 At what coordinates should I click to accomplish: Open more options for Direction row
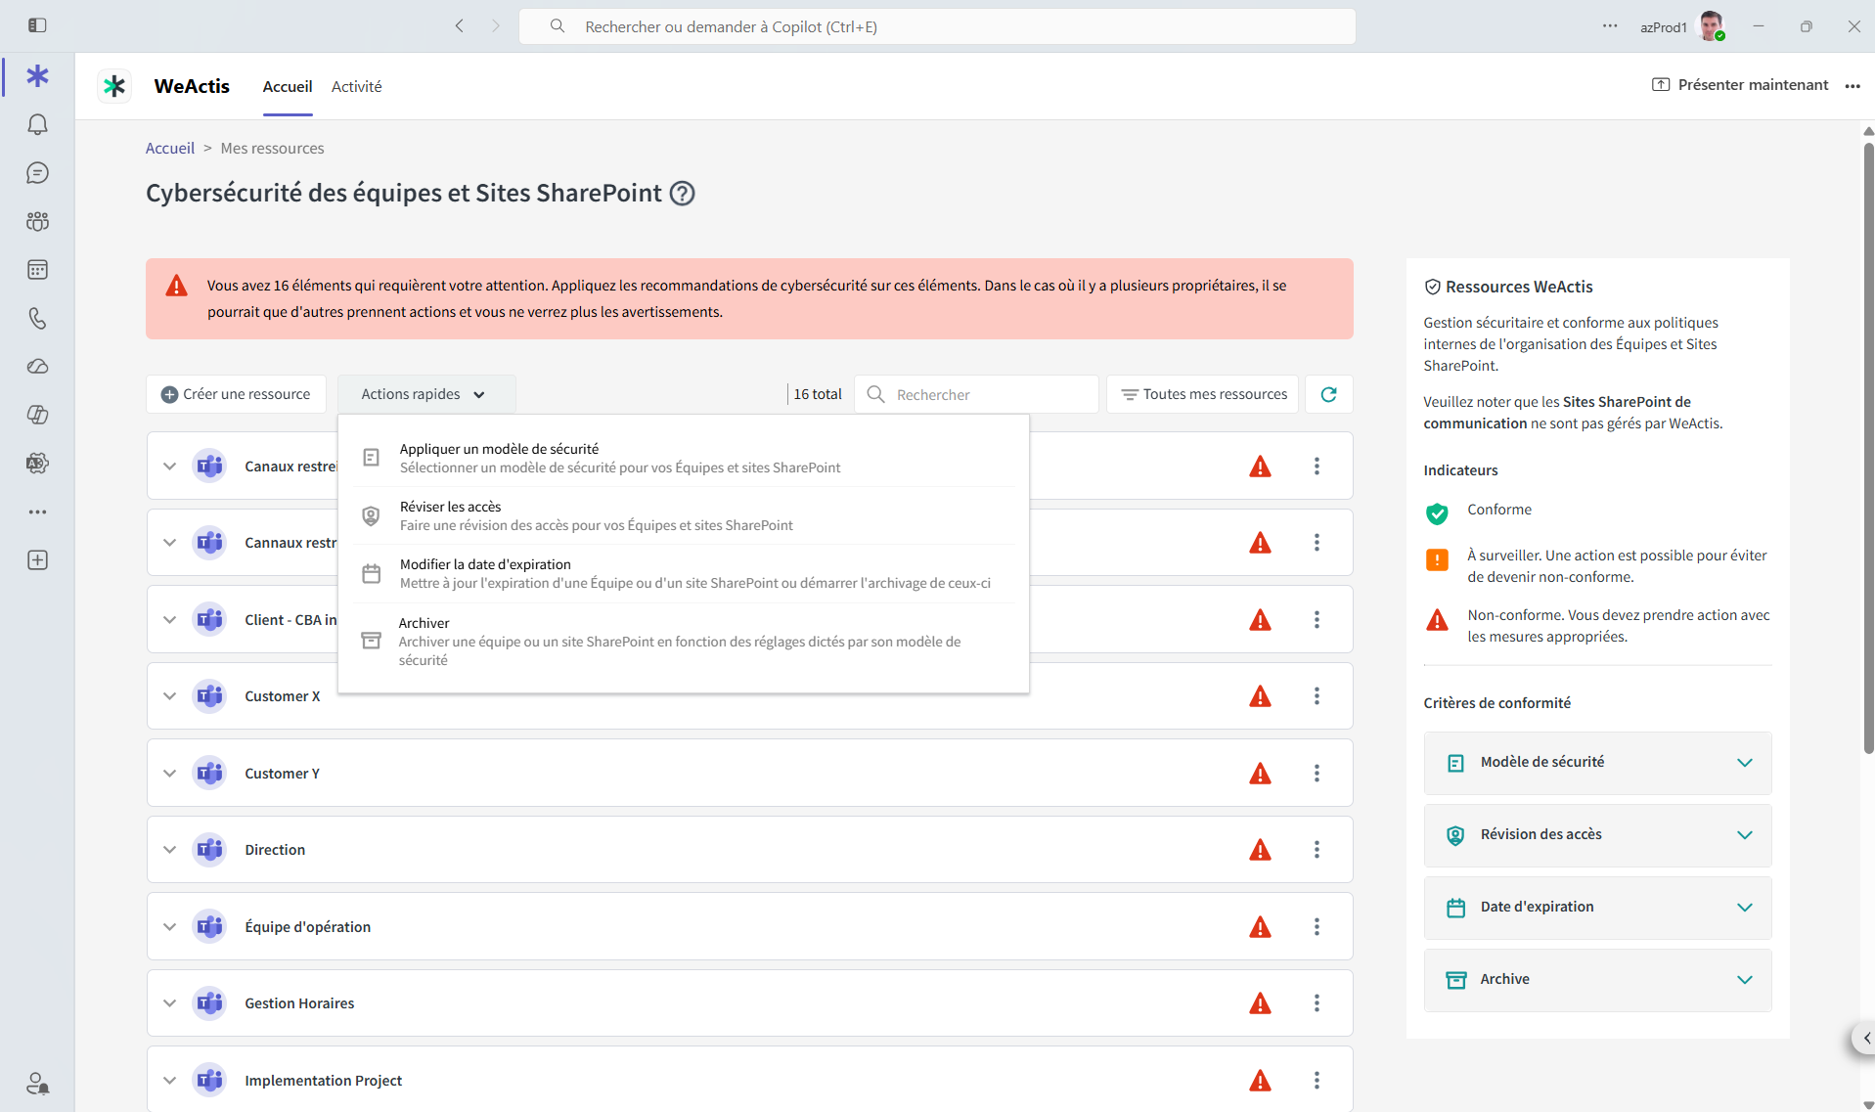(x=1317, y=850)
